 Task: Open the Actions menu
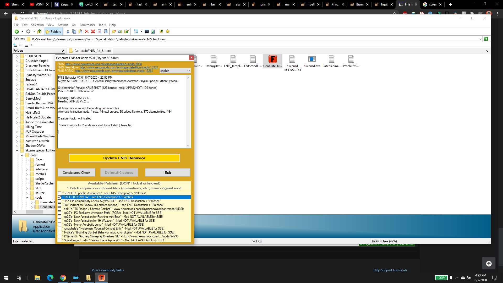(x=63, y=25)
